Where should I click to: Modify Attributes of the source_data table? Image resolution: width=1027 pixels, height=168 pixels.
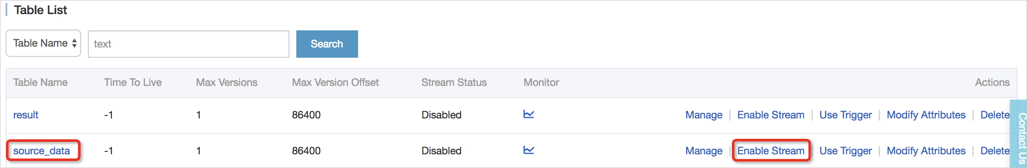tap(926, 151)
